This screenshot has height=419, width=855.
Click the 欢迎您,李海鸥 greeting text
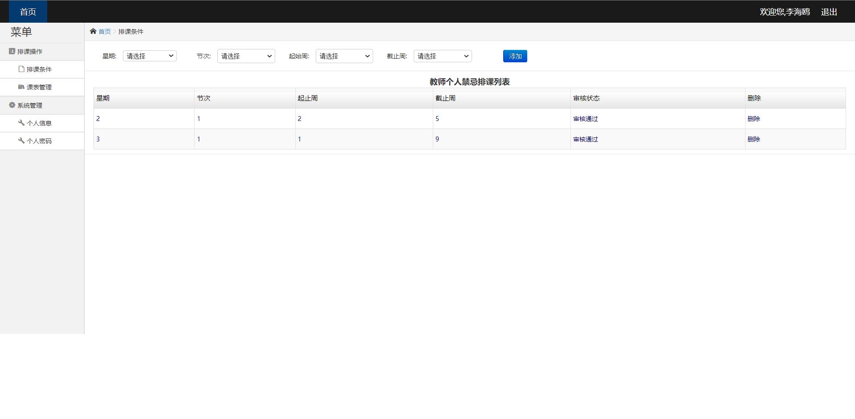click(x=785, y=12)
